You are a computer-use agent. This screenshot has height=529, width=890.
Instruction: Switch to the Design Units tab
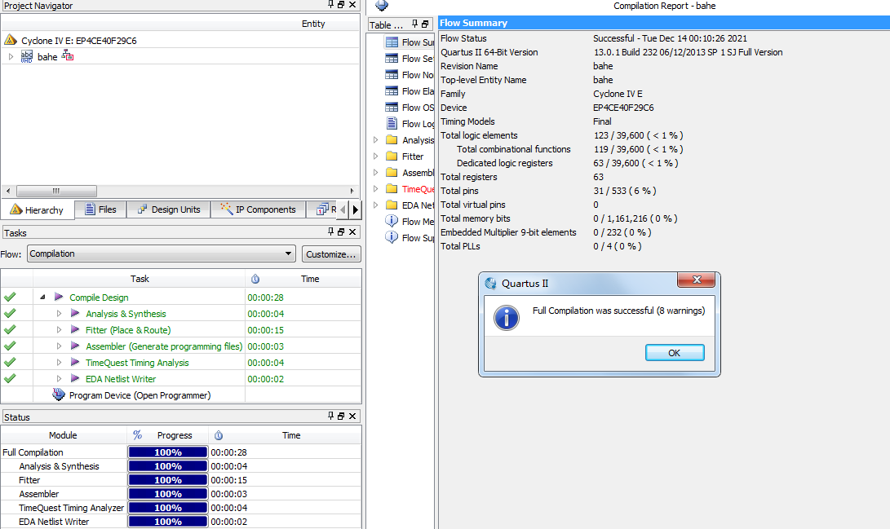169,209
